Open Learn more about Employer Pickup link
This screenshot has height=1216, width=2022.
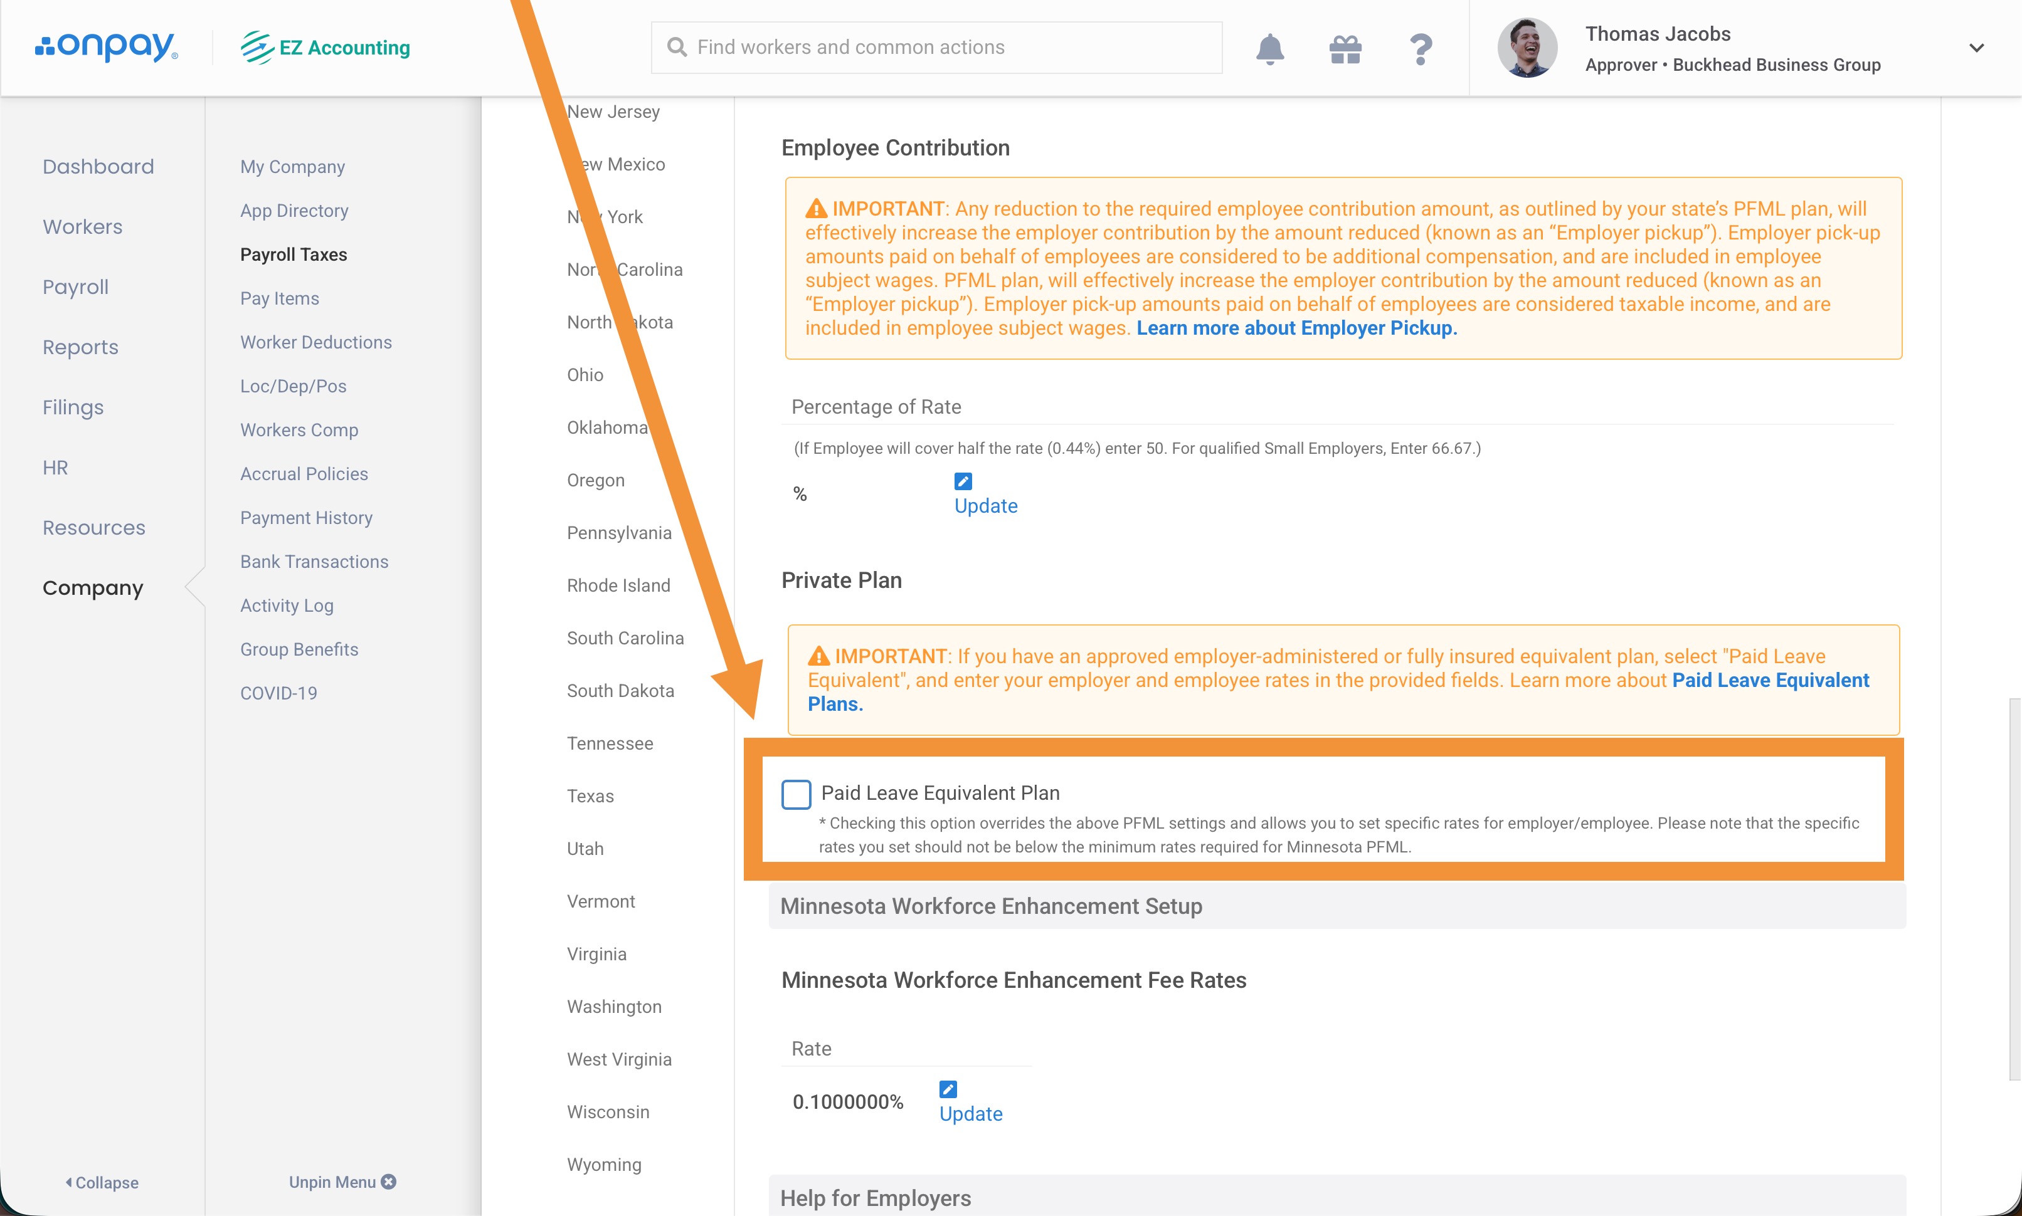pos(1296,328)
